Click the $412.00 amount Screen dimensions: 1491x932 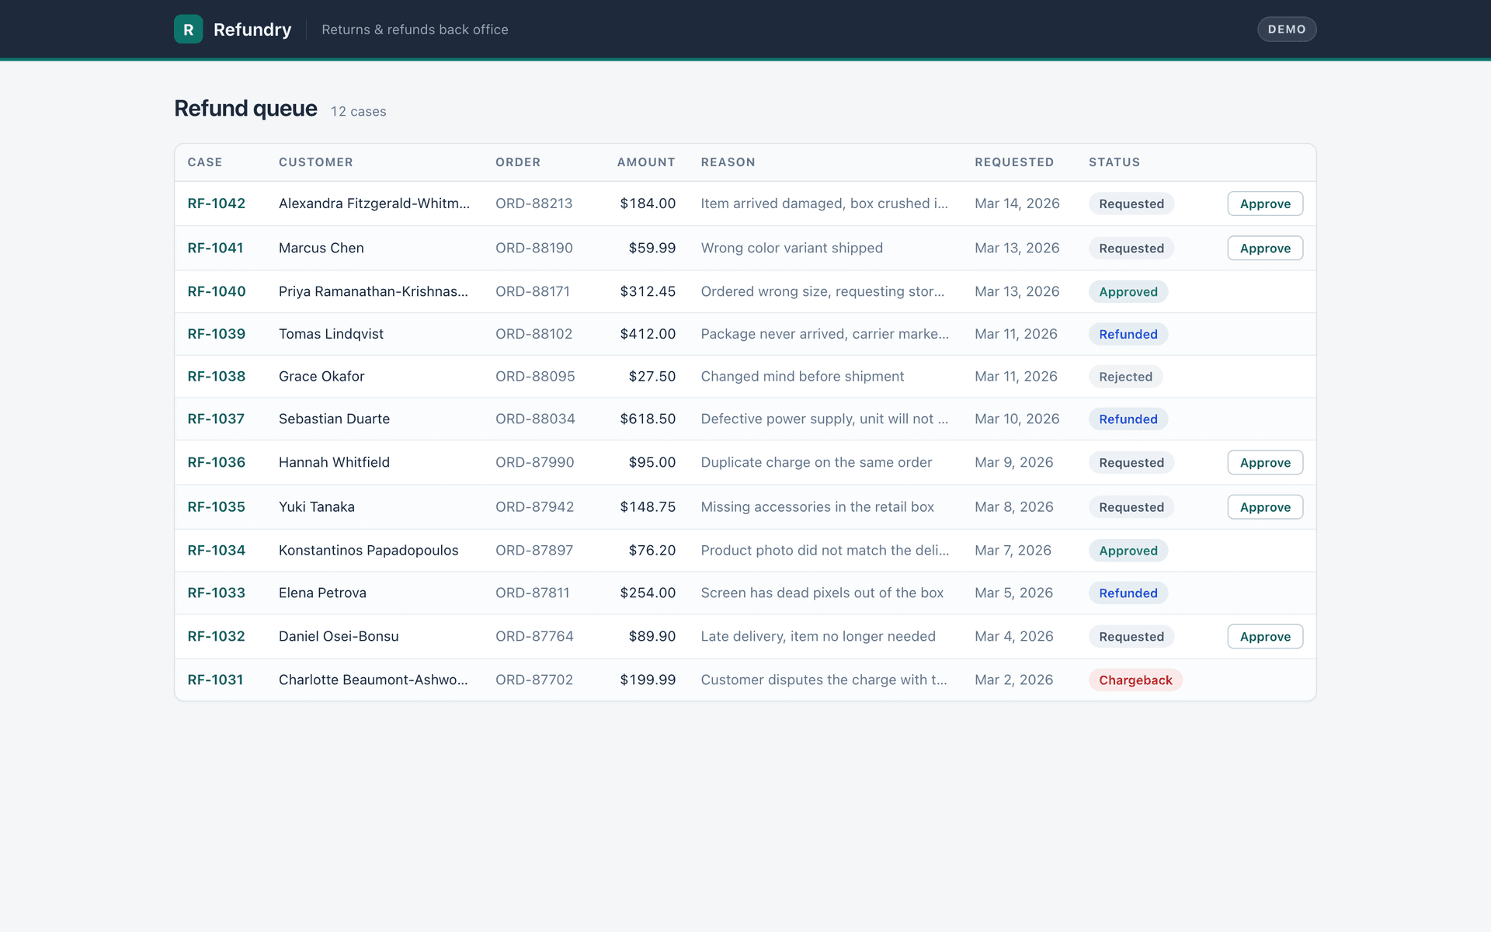tap(648, 334)
